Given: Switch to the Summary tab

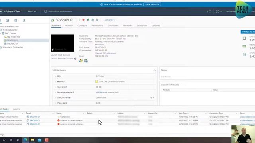Looking at the screenshot, I should pyautogui.click(x=56, y=25).
